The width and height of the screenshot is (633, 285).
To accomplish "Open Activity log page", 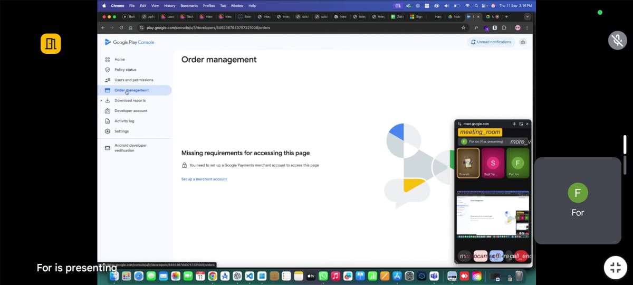I will coord(124,121).
